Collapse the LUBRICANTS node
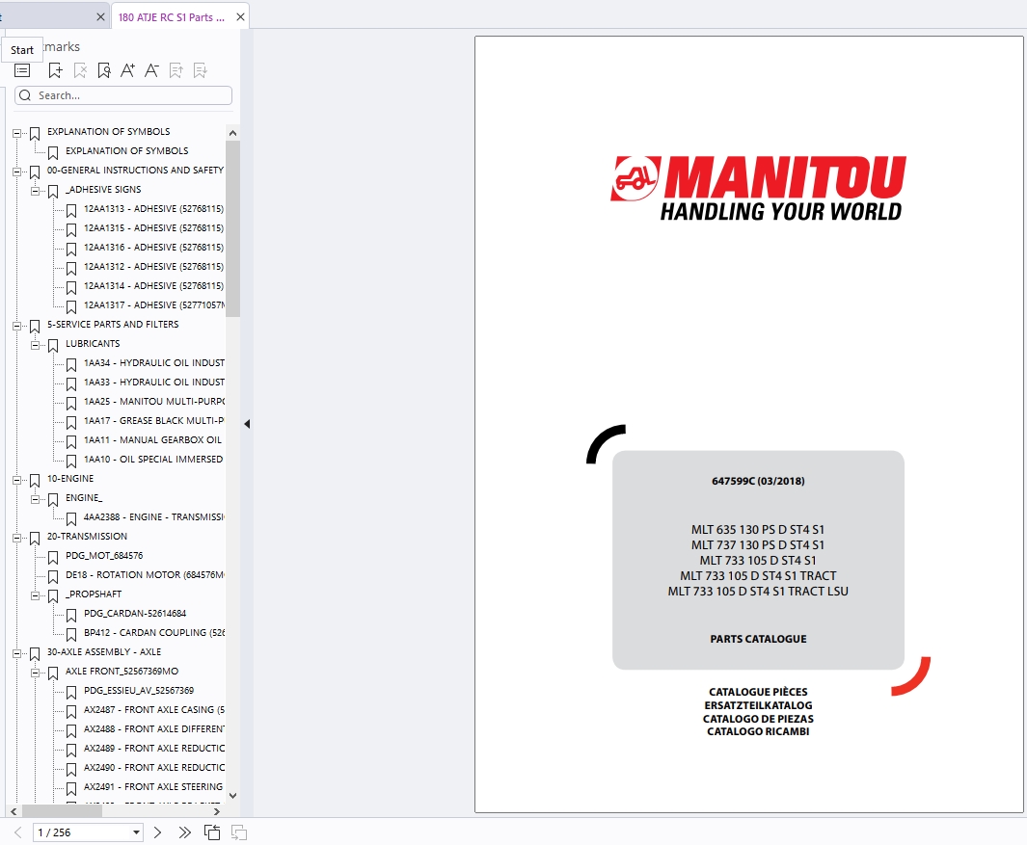 click(x=35, y=346)
